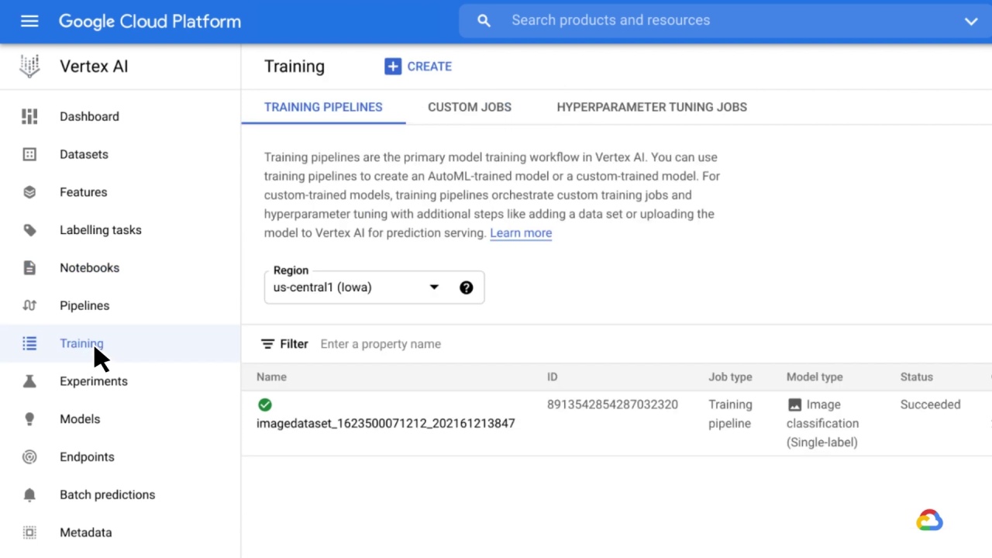Switch to the Custom Jobs tab
The image size is (992, 558).
(x=470, y=107)
